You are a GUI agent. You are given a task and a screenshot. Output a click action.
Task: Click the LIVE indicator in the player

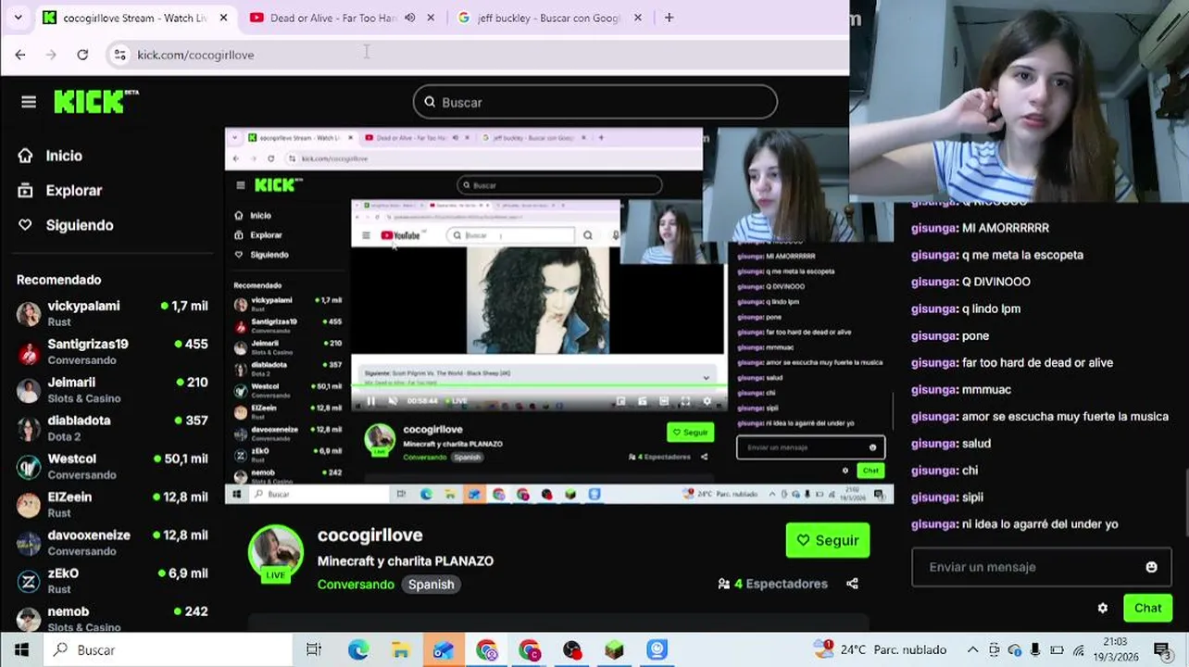(x=457, y=401)
